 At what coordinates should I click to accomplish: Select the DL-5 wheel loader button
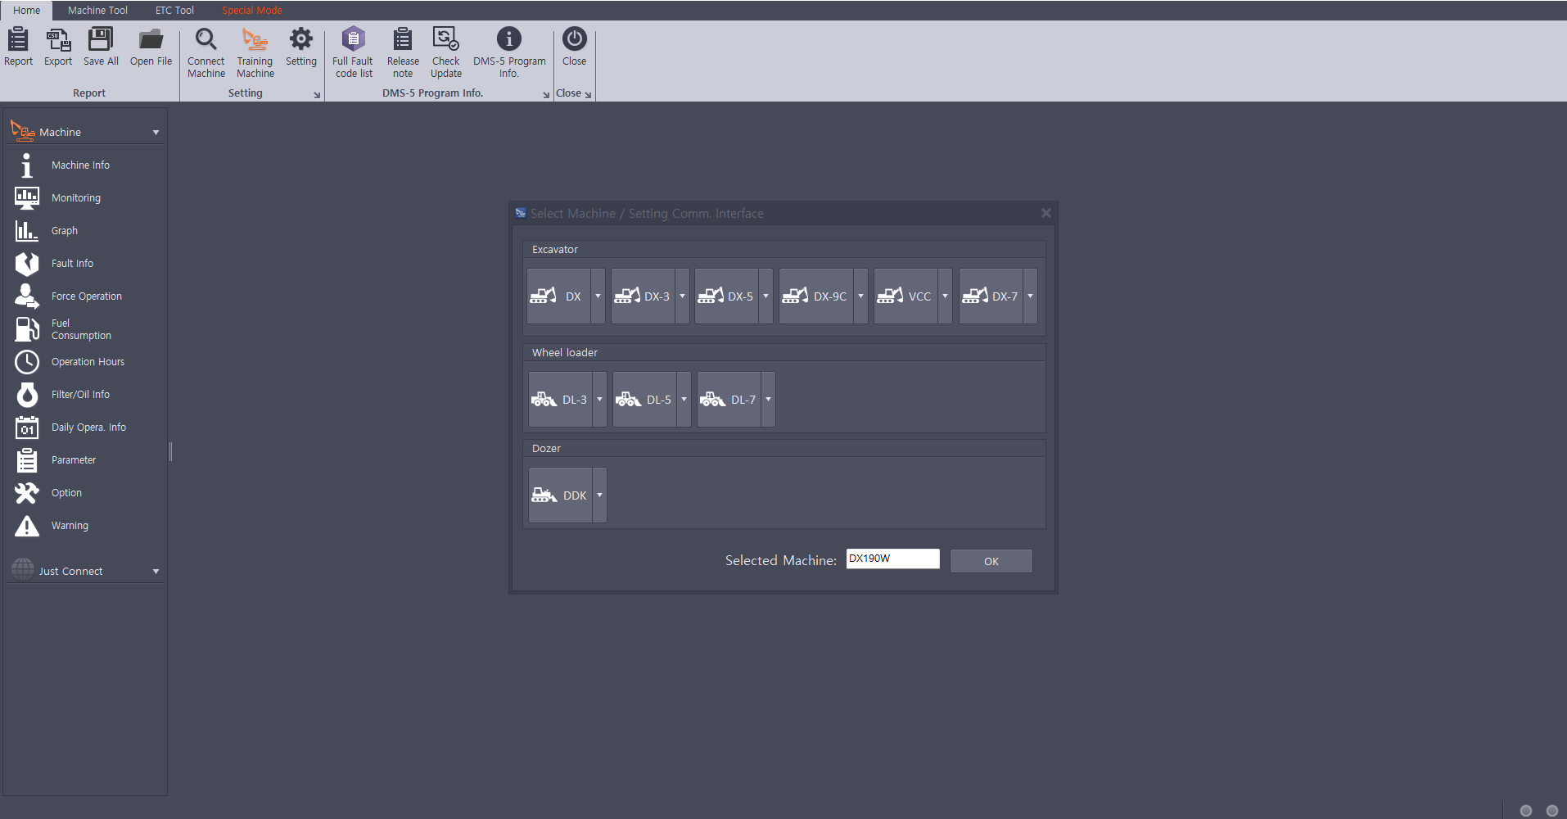click(645, 400)
